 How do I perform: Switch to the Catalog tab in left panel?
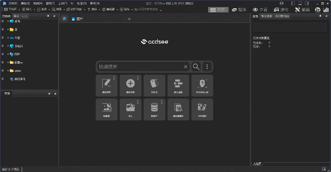coord(16,16)
